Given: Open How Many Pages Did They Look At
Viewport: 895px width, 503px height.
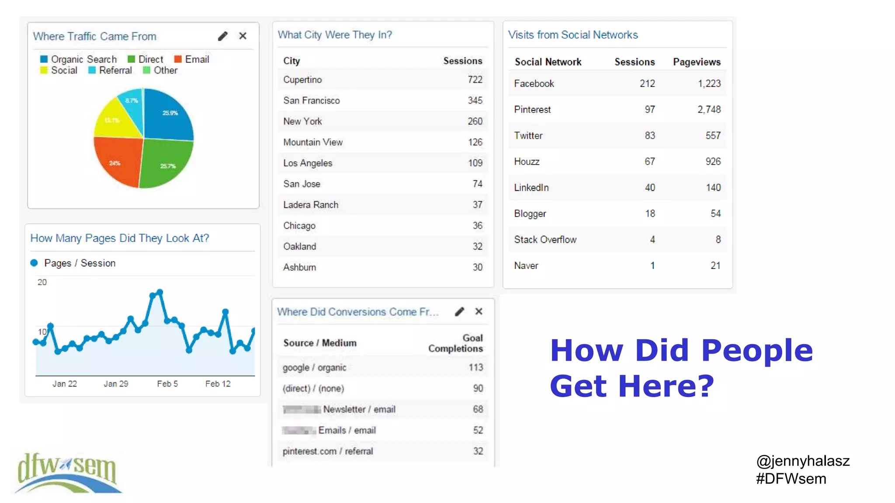Looking at the screenshot, I should point(120,238).
